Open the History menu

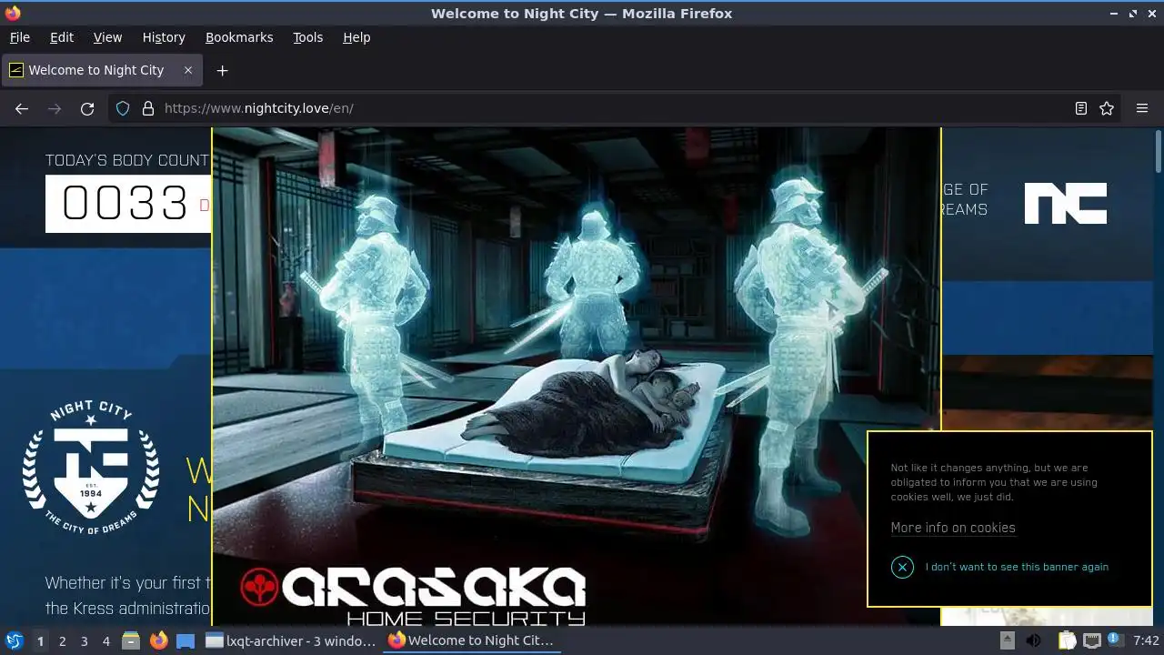(x=164, y=37)
